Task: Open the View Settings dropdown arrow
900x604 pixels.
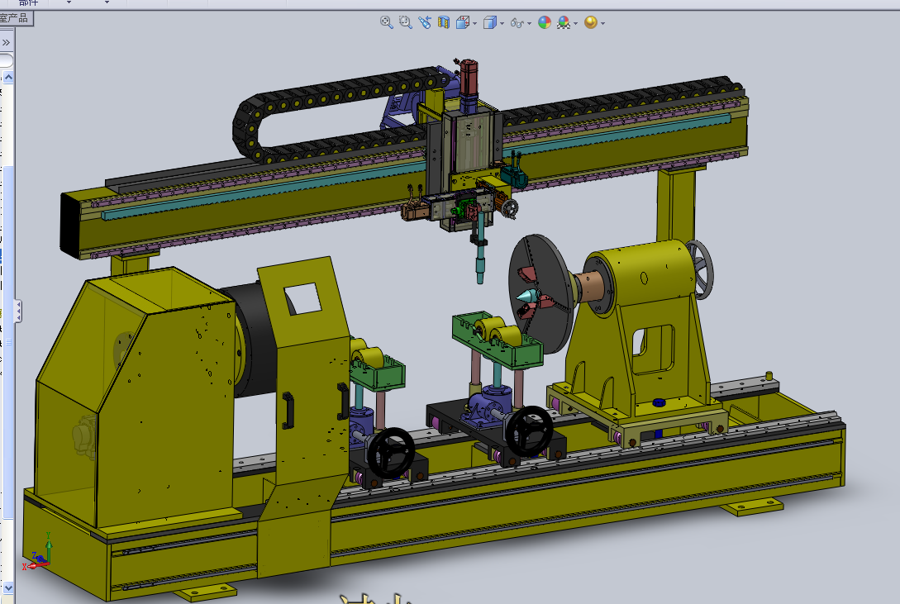Action: coord(602,24)
